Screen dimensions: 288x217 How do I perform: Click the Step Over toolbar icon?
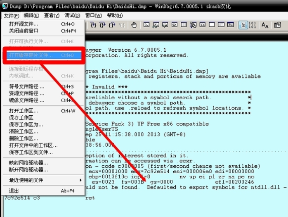[x=102, y=25]
